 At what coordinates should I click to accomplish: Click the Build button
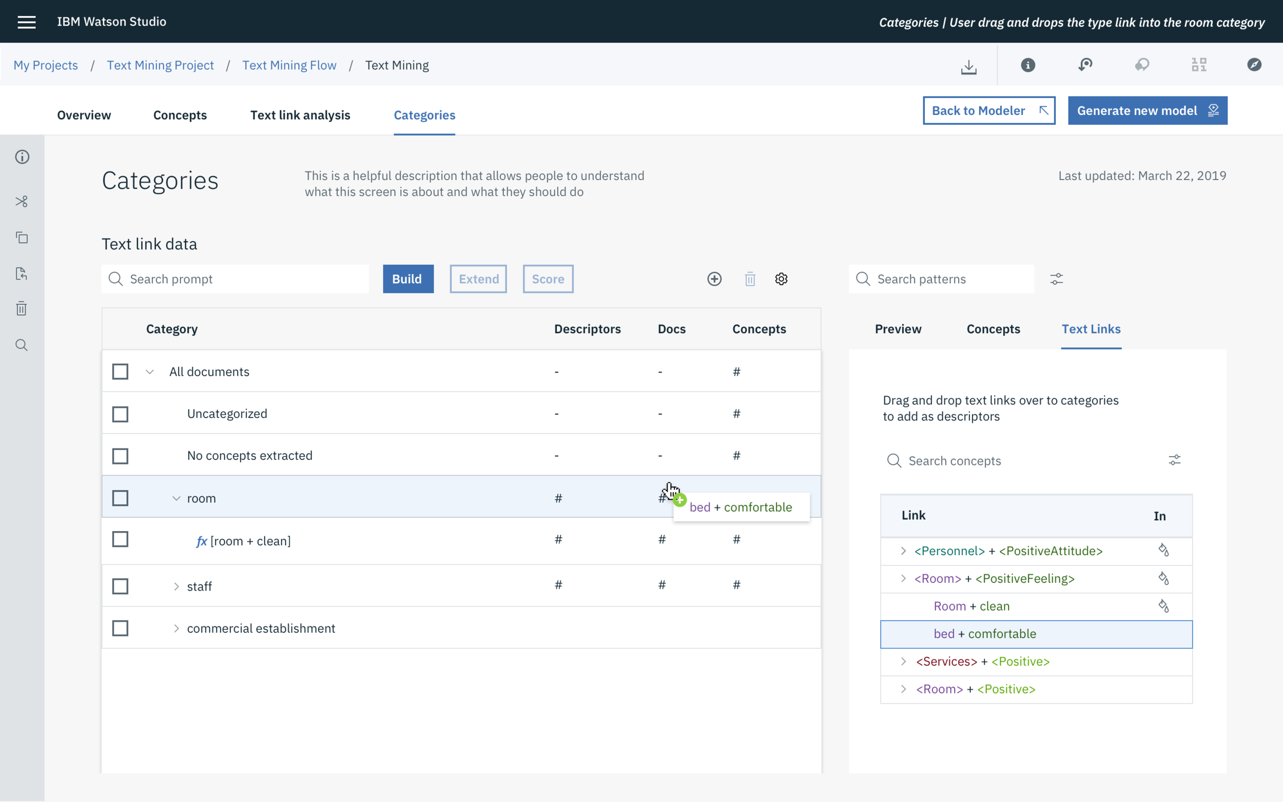(408, 279)
